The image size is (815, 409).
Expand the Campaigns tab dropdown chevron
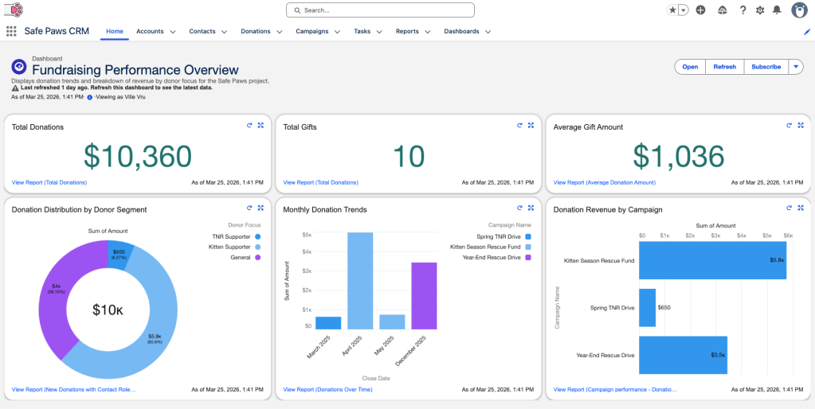pos(338,32)
